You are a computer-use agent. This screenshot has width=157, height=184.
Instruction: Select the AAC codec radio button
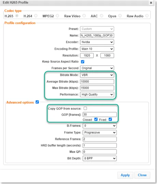point(101,16)
